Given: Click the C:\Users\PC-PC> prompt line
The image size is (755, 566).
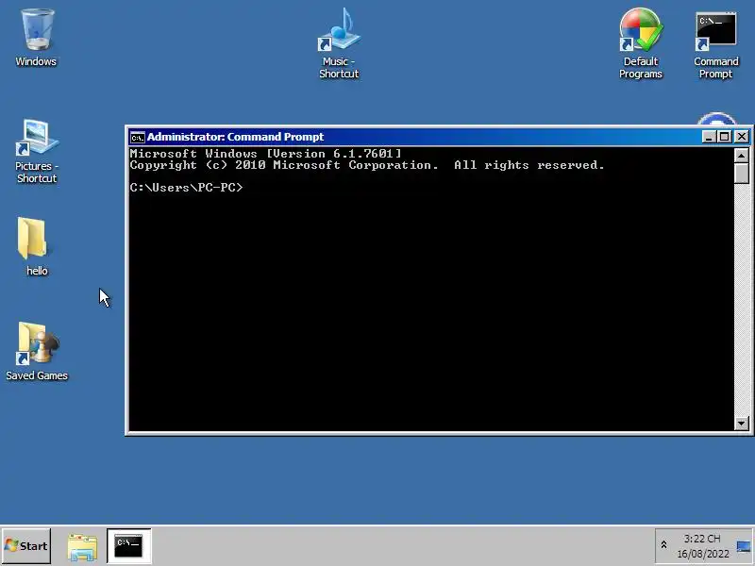Looking at the screenshot, I should pyautogui.click(x=186, y=187).
